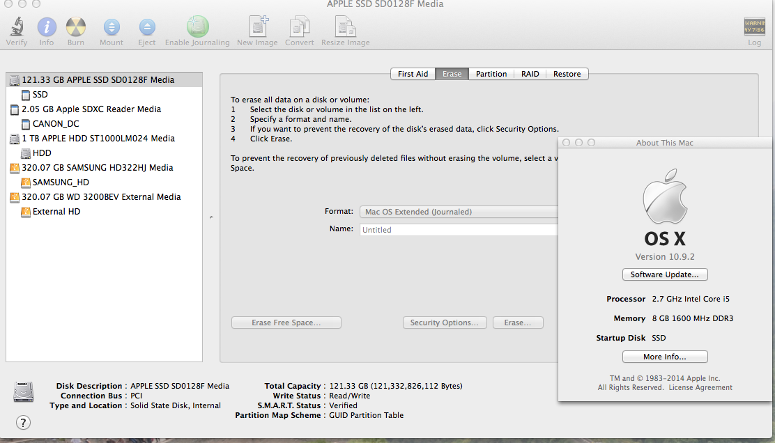Click the large drive icon beside Disk Description
Viewport: 775px width, 443px height.
click(23, 391)
